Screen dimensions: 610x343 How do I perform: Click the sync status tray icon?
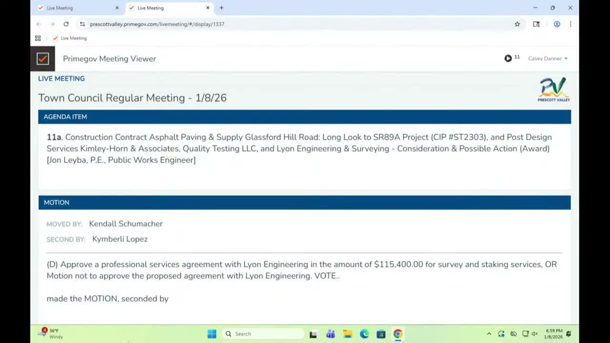[501, 334]
